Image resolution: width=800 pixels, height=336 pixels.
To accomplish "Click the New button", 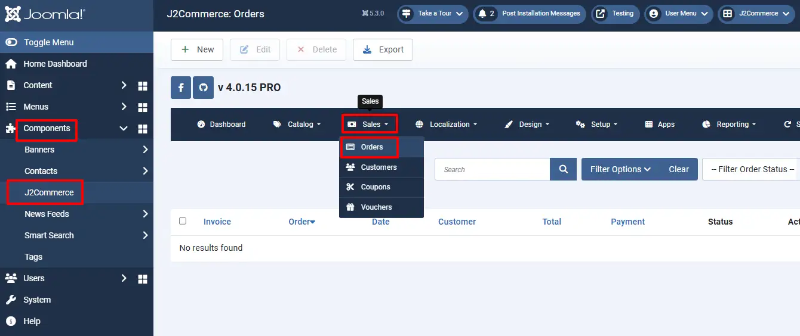I will tap(197, 49).
